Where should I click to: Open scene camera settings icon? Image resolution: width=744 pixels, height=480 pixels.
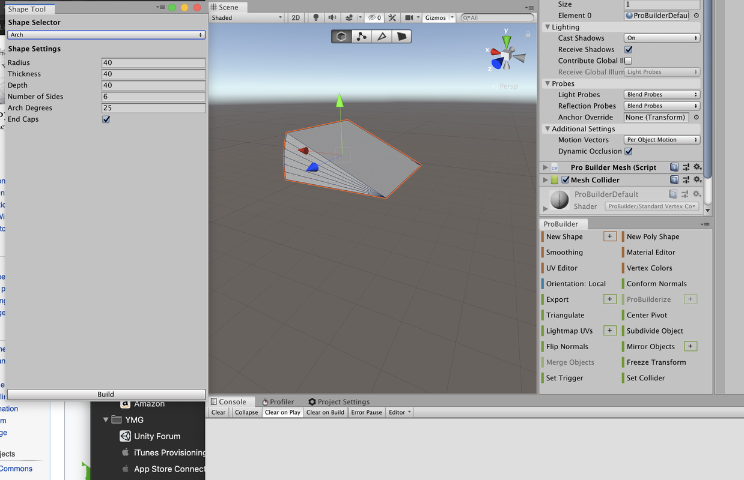tap(409, 17)
